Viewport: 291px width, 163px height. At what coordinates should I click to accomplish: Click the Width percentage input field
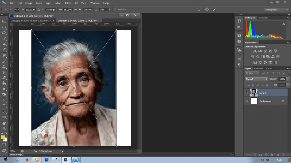[x=68, y=10]
